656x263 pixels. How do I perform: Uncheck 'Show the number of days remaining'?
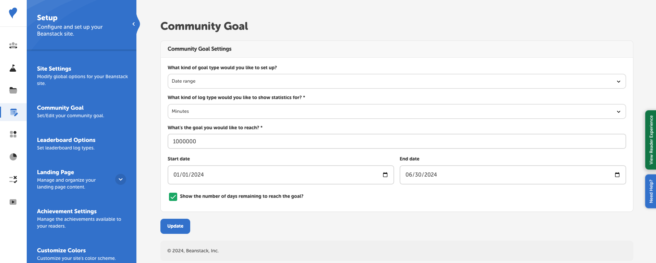(173, 196)
